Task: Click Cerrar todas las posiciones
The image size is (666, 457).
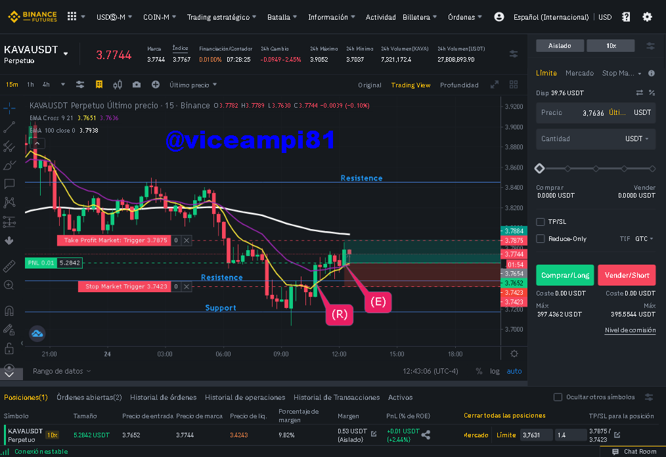Action: tap(504, 416)
